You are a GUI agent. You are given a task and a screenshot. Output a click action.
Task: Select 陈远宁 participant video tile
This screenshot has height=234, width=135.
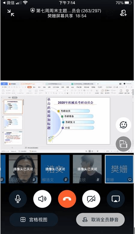(x=23, y=169)
